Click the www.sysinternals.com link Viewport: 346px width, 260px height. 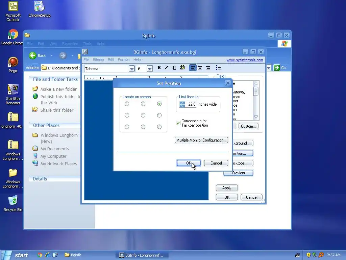pyautogui.click(x=245, y=60)
